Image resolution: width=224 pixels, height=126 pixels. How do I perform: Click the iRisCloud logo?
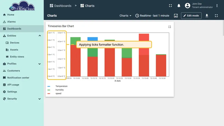coord(22,6)
